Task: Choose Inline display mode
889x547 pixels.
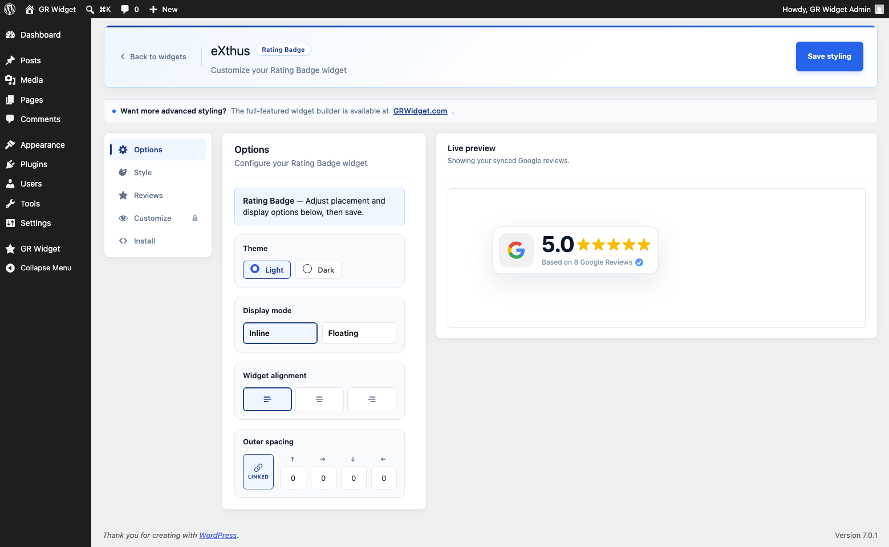Action: pos(280,333)
